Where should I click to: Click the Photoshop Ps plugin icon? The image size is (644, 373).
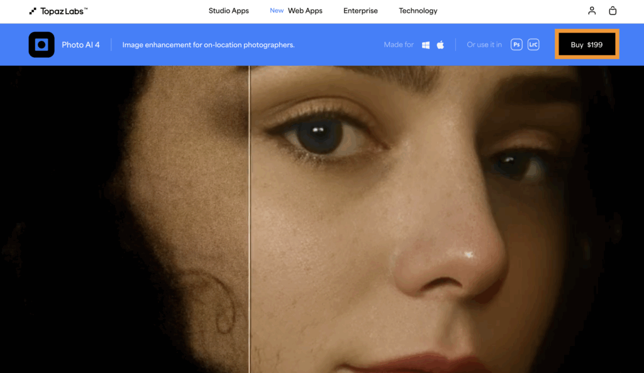516,45
